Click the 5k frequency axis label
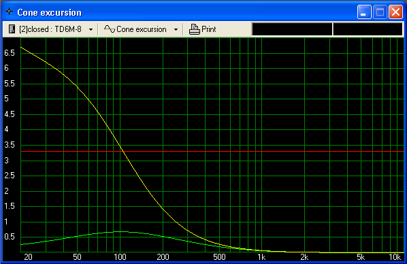Screen dimensions: 407x264 (361, 257)
